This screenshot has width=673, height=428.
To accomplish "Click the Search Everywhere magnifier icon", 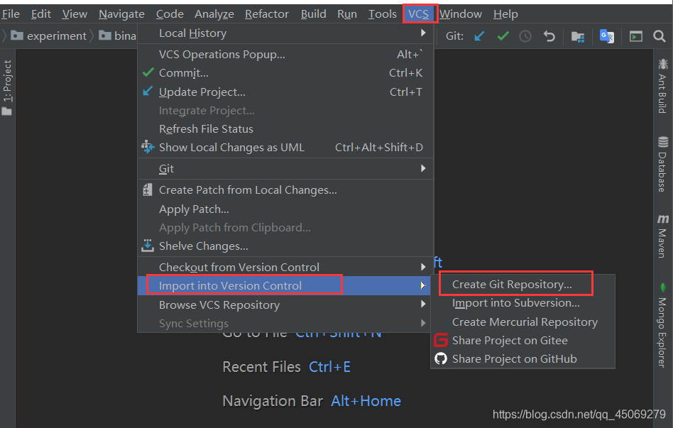I will (x=660, y=36).
